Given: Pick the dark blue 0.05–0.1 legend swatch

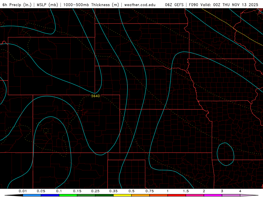Looking at the screenshot, I should [x=50, y=195].
